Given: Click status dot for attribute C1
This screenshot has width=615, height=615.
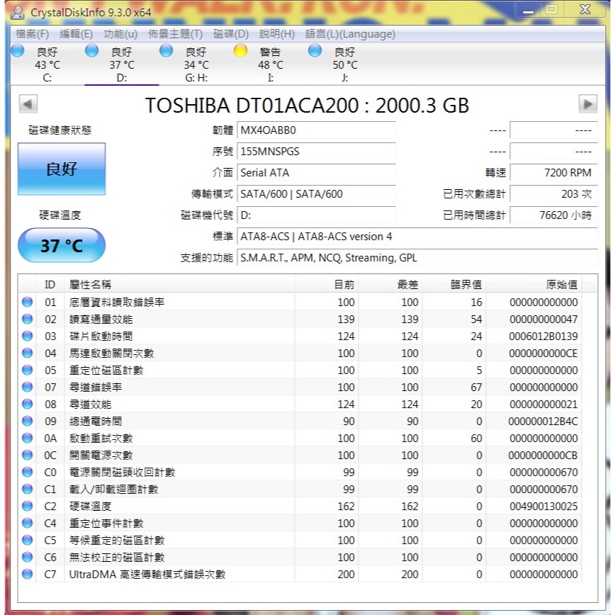Looking at the screenshot, I should [28, 489].
